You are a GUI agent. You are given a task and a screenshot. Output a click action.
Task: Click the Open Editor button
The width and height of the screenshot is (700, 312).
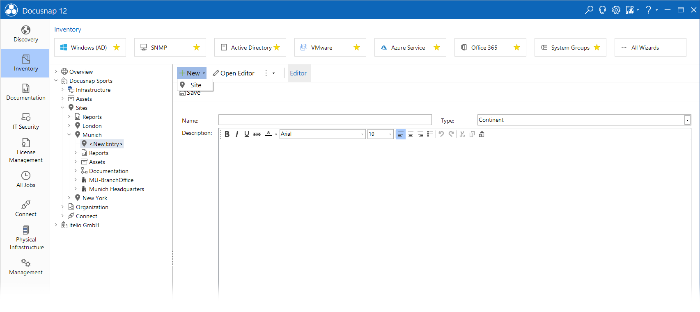(234, 73)
